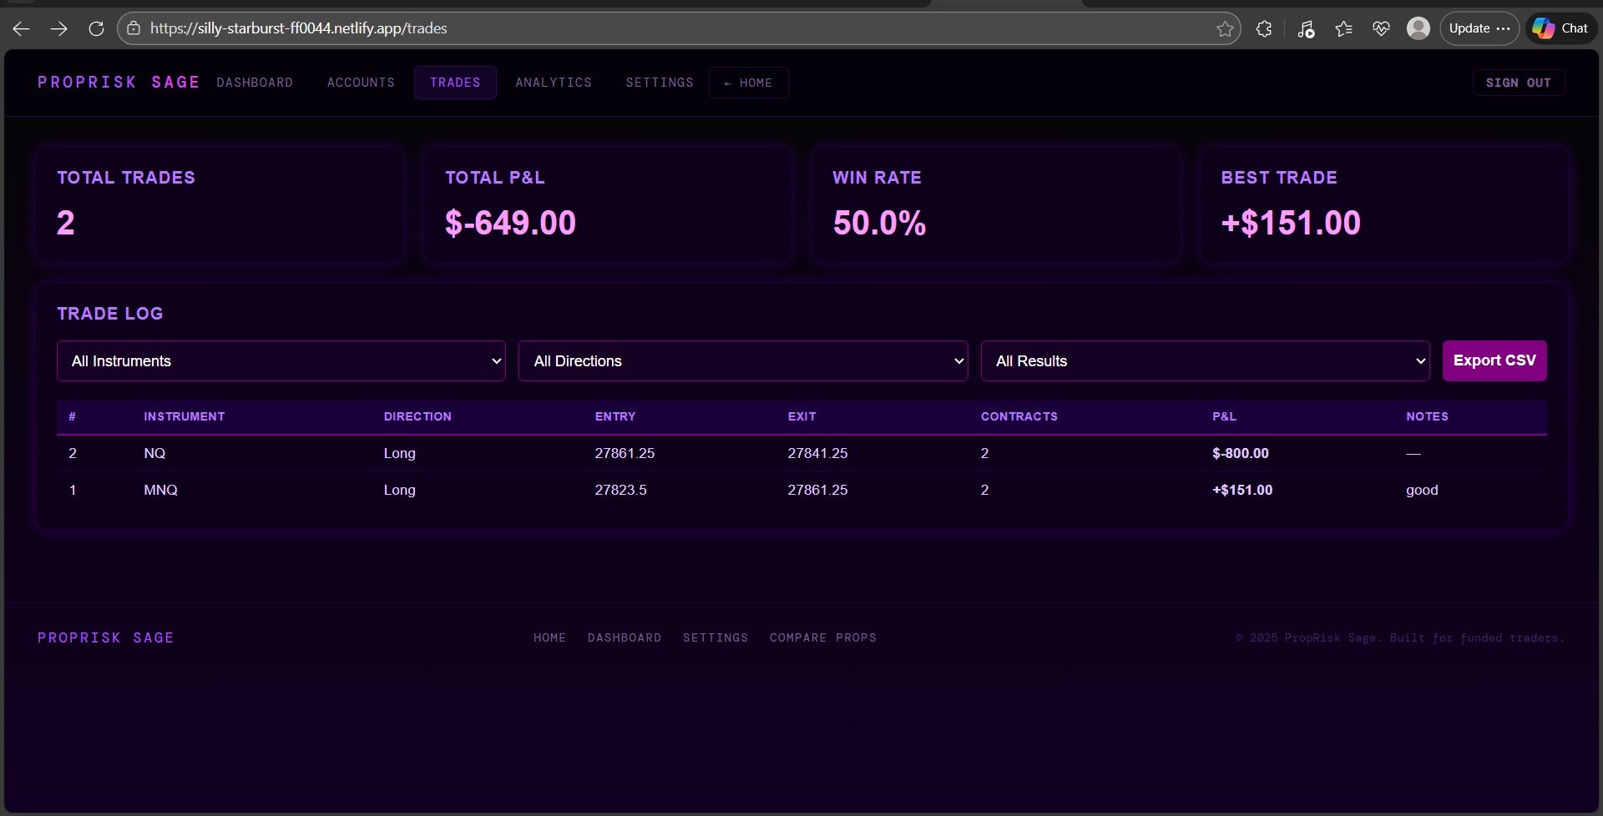Click the 'good' note on MNQ trade

(x=1422, y=490)
